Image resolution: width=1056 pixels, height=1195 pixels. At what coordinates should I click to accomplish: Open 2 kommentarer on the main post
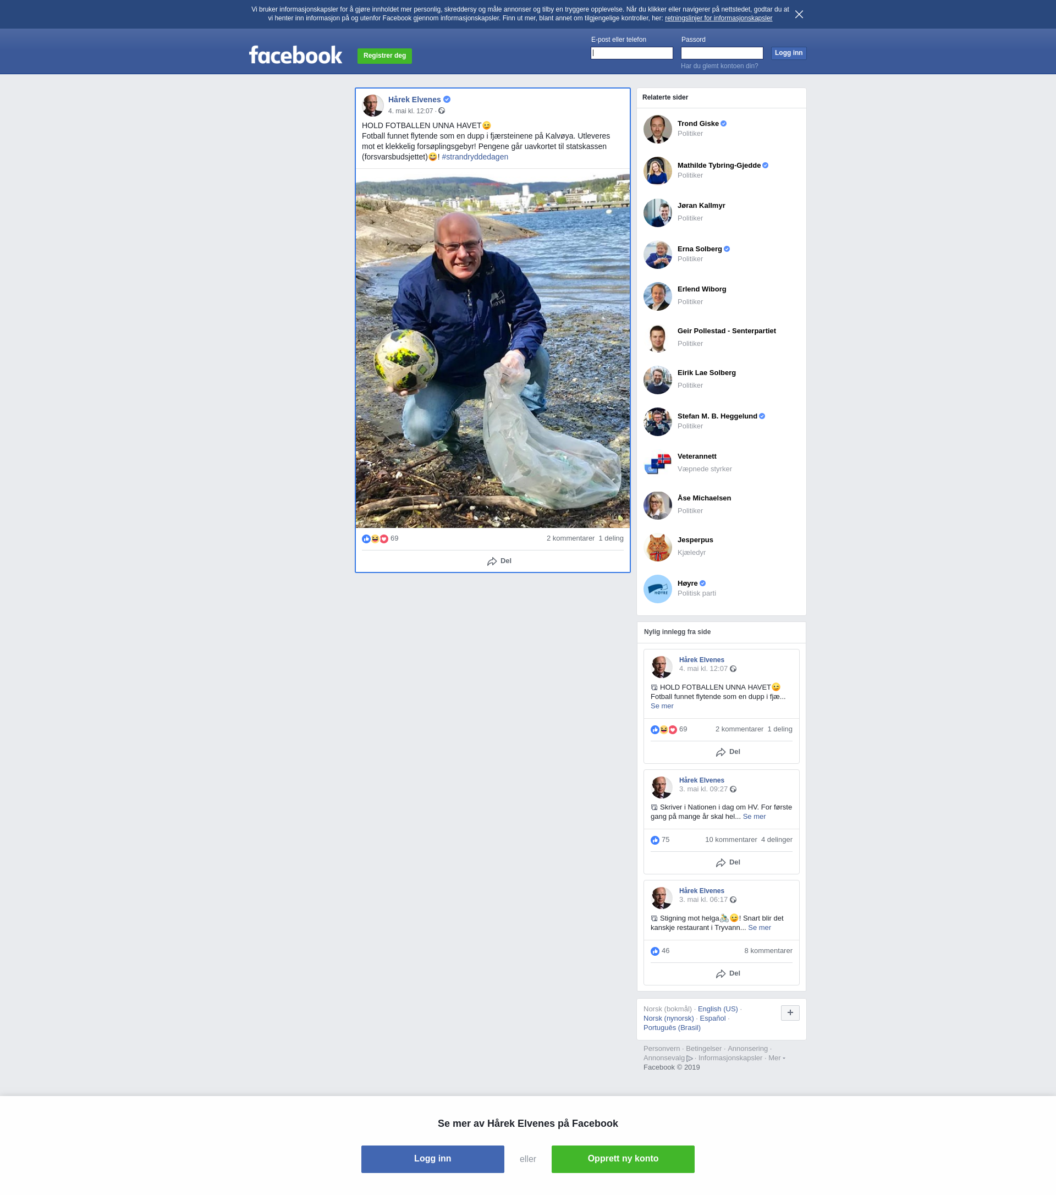click(570, 538)
